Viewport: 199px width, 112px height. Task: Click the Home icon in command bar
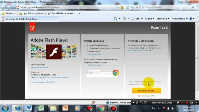point(115,19)
